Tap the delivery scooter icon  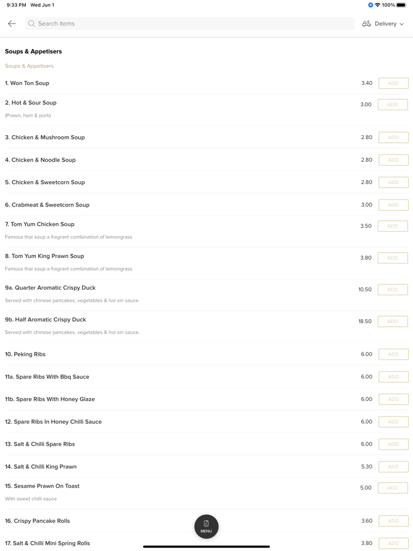366,24
